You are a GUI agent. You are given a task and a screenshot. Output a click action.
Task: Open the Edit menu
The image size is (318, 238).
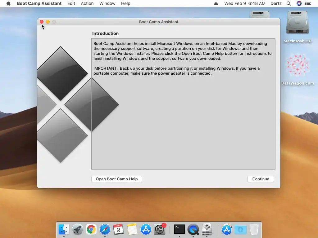pyautogui.click(x=71, y=3)
